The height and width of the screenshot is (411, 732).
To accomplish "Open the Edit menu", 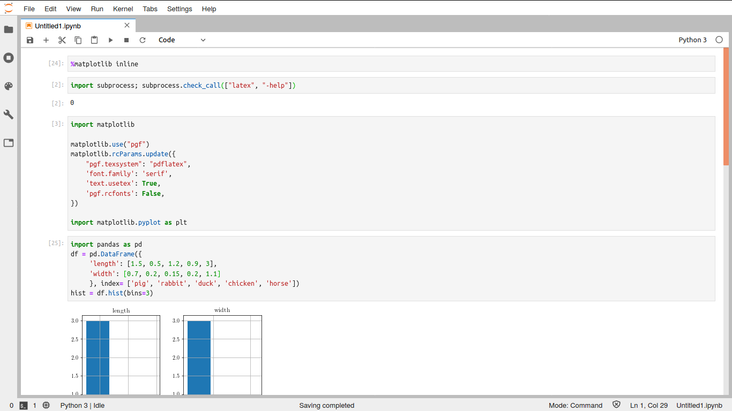I will pos(50,9).
